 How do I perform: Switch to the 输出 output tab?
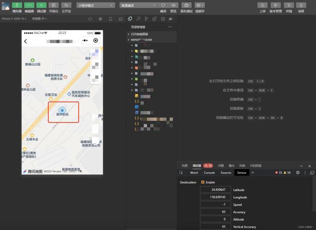tap(231, 166)
